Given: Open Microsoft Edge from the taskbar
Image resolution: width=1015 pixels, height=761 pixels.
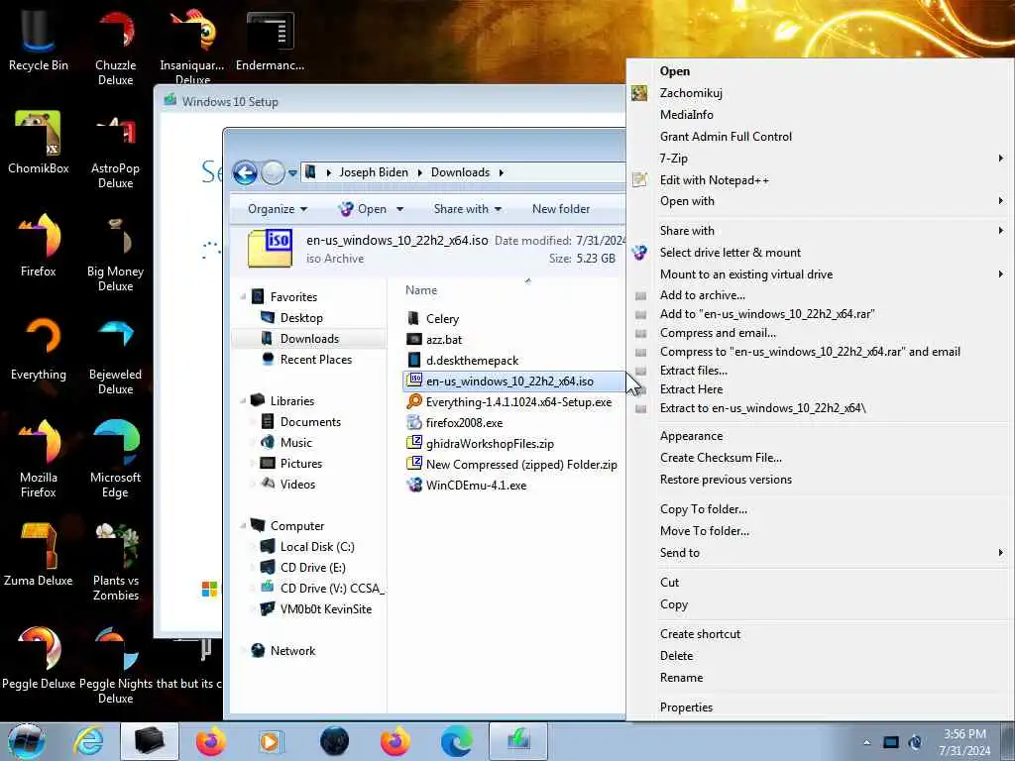Looking at the screenshot, I should point(456,741).
